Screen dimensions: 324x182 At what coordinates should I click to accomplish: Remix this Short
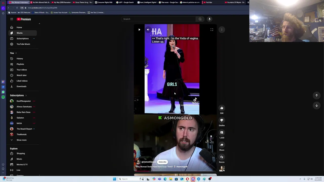coord(222,157)
